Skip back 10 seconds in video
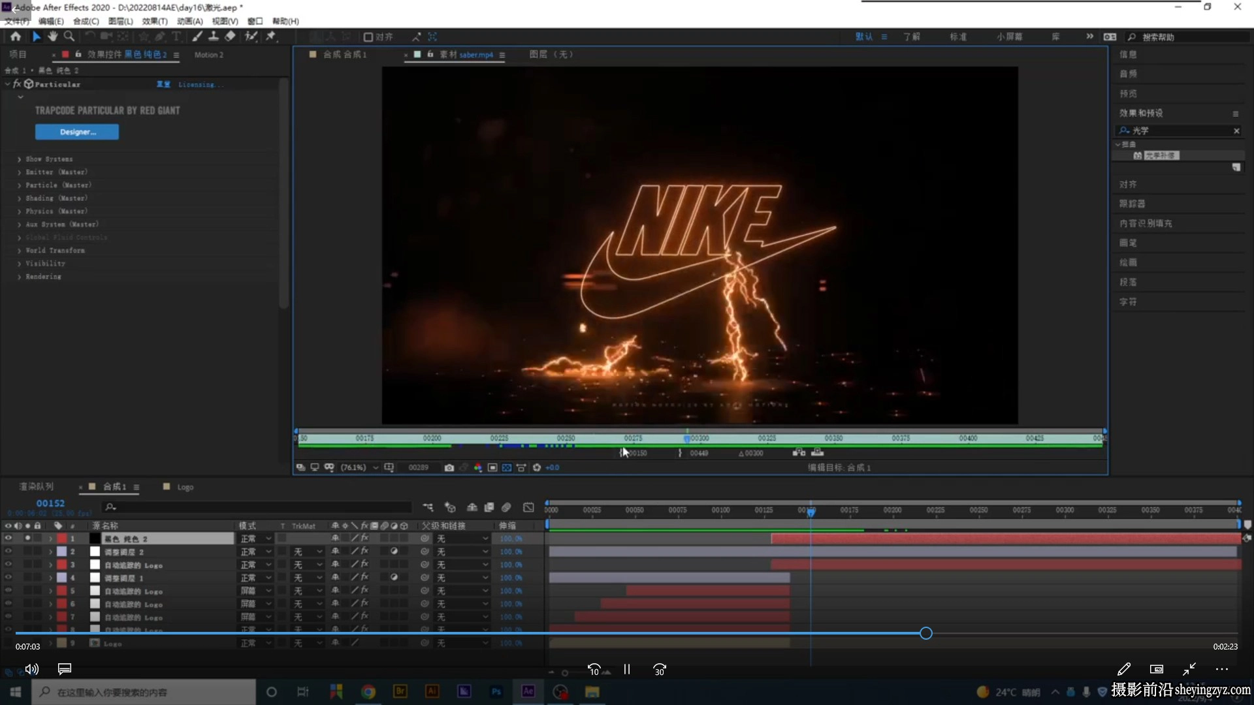1254x705 pixels. click(x=594, y=670)
